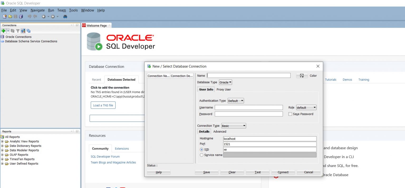Expand TimesTen Reports node

click(x=2, y=159)
